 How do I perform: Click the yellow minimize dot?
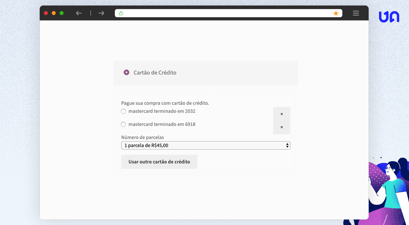click(x=54, y=13)
